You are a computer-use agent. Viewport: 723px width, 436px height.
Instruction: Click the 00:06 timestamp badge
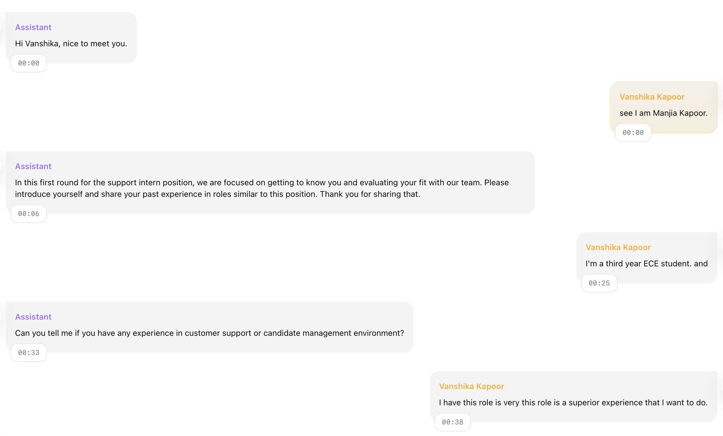[x=28, y=214]
